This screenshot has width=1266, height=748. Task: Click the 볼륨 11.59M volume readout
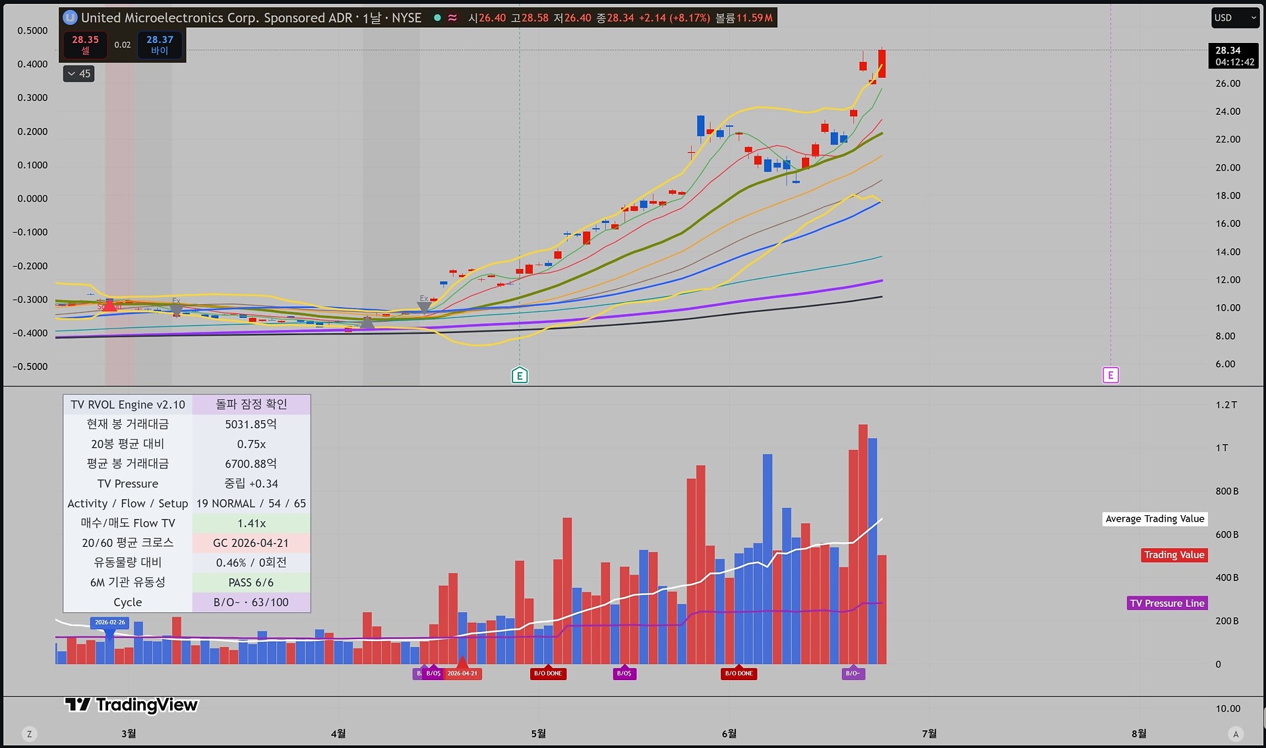[744, 18]
